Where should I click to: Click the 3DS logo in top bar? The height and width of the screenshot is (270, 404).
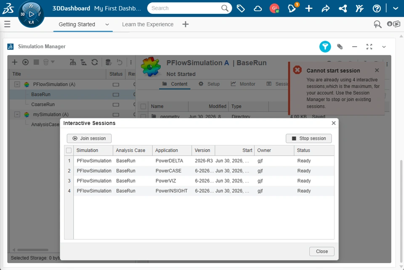8,8
